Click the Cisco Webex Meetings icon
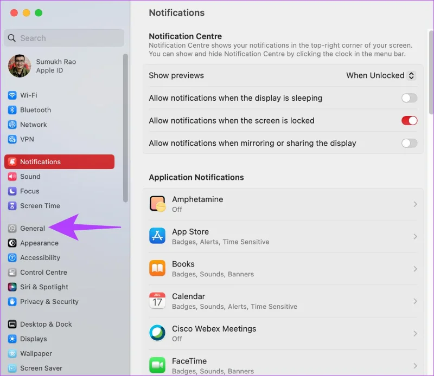 coord(157,333)
